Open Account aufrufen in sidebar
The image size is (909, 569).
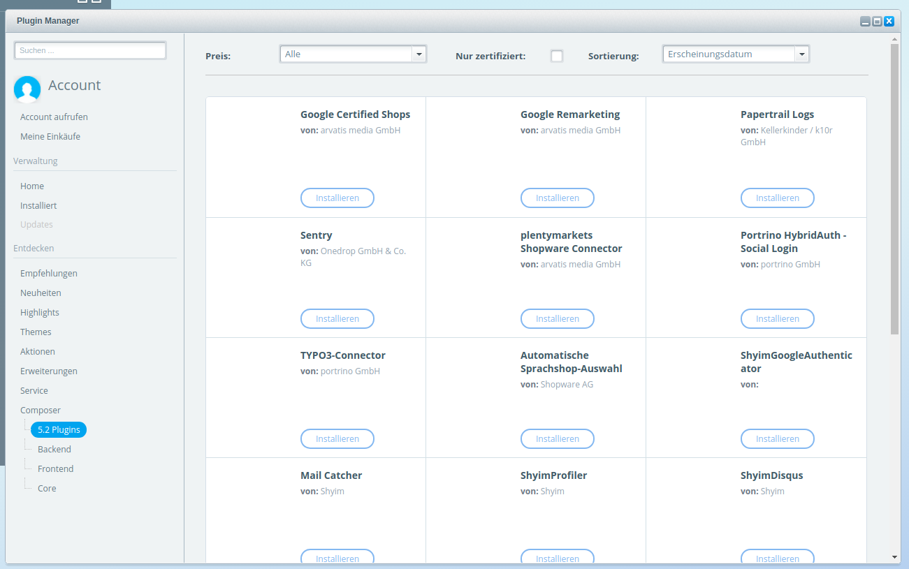click(54, 117)
